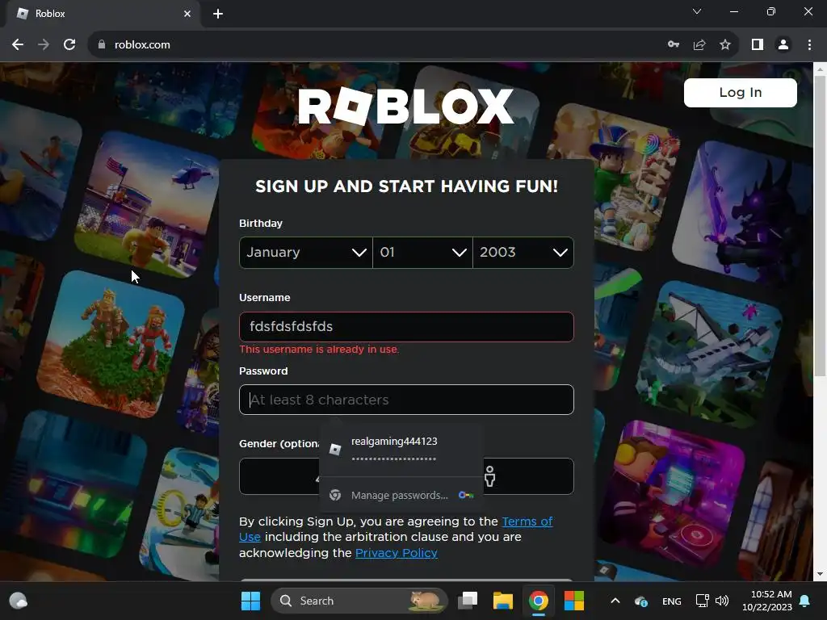Click the scrollbar down arrow

(821, 574)
